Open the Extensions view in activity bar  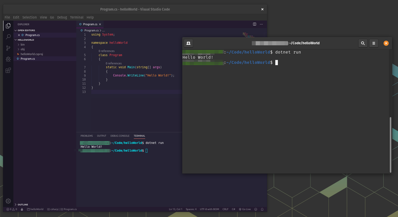(x=8, y=70)
